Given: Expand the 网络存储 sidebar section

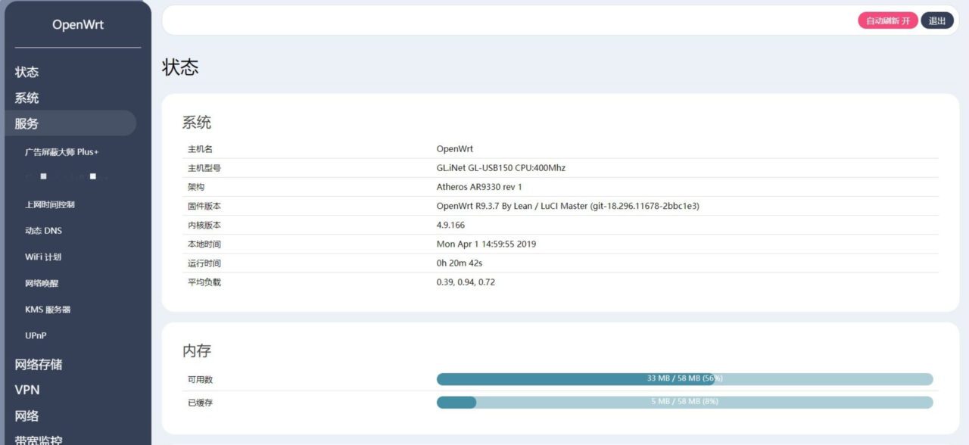Looking at the screenshot, I should 39,364.
